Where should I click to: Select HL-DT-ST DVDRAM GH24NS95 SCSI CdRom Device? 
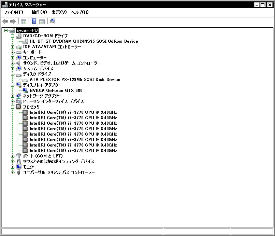coord(84,41)
